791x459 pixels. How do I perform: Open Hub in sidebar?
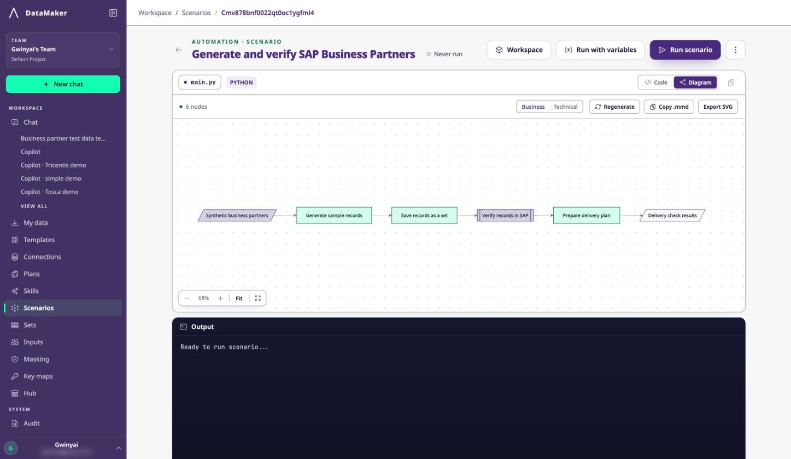pyautogui.click(x=63, y=393)
